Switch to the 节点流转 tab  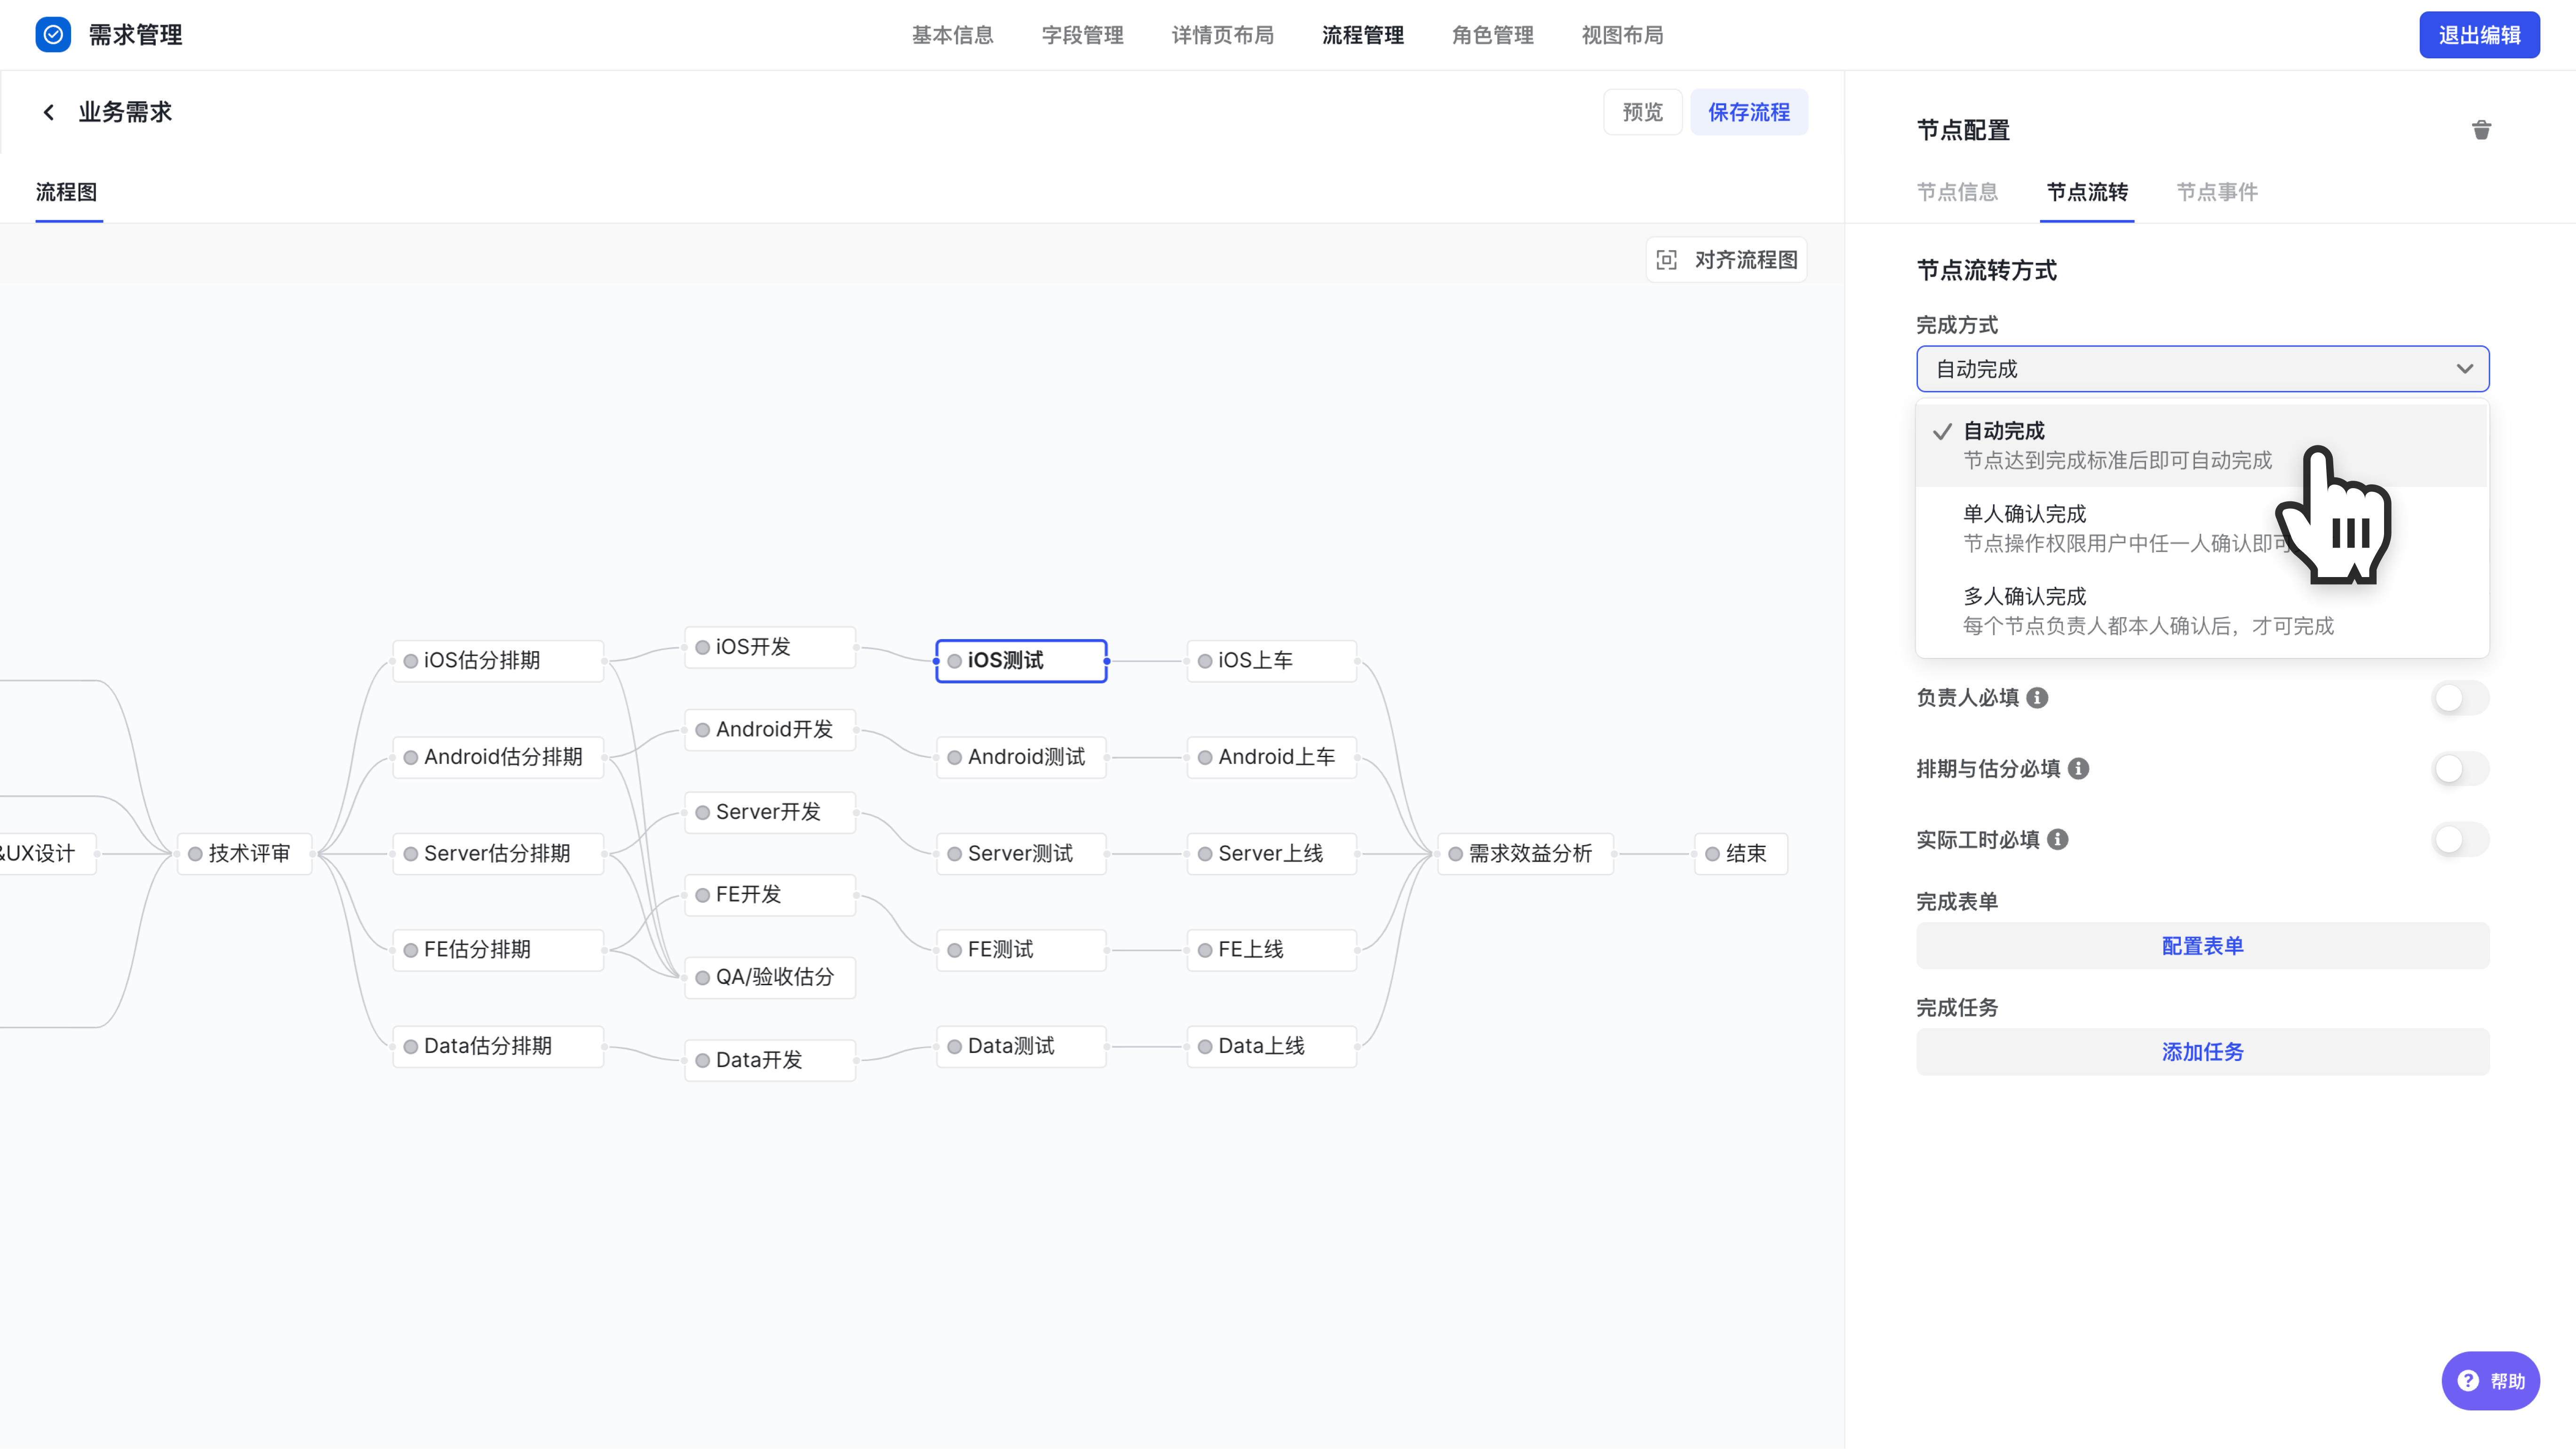pyautogui.click(x=2087, y=192)
